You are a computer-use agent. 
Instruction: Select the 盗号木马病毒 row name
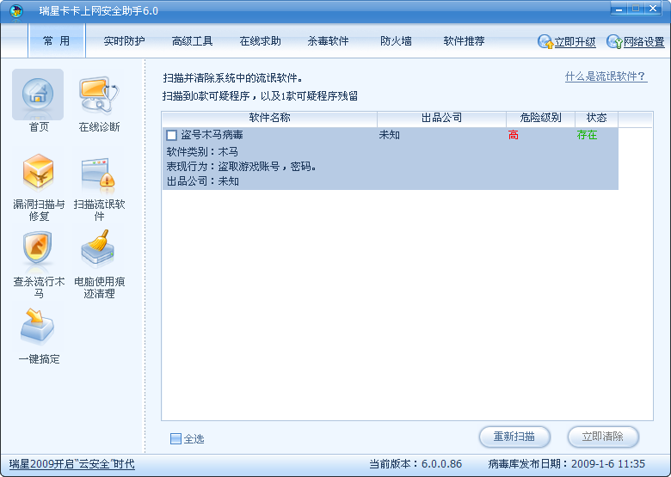click(212, 135)
